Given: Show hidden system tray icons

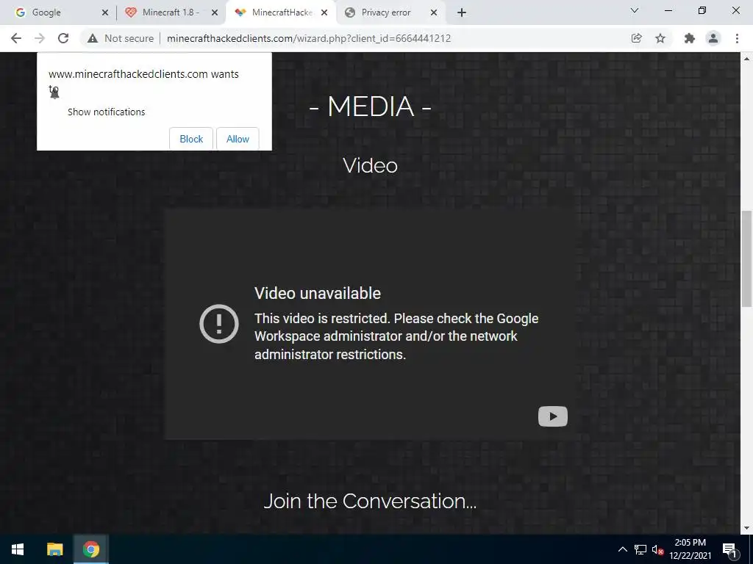Looking at the screenshot, I should point(622,549).
